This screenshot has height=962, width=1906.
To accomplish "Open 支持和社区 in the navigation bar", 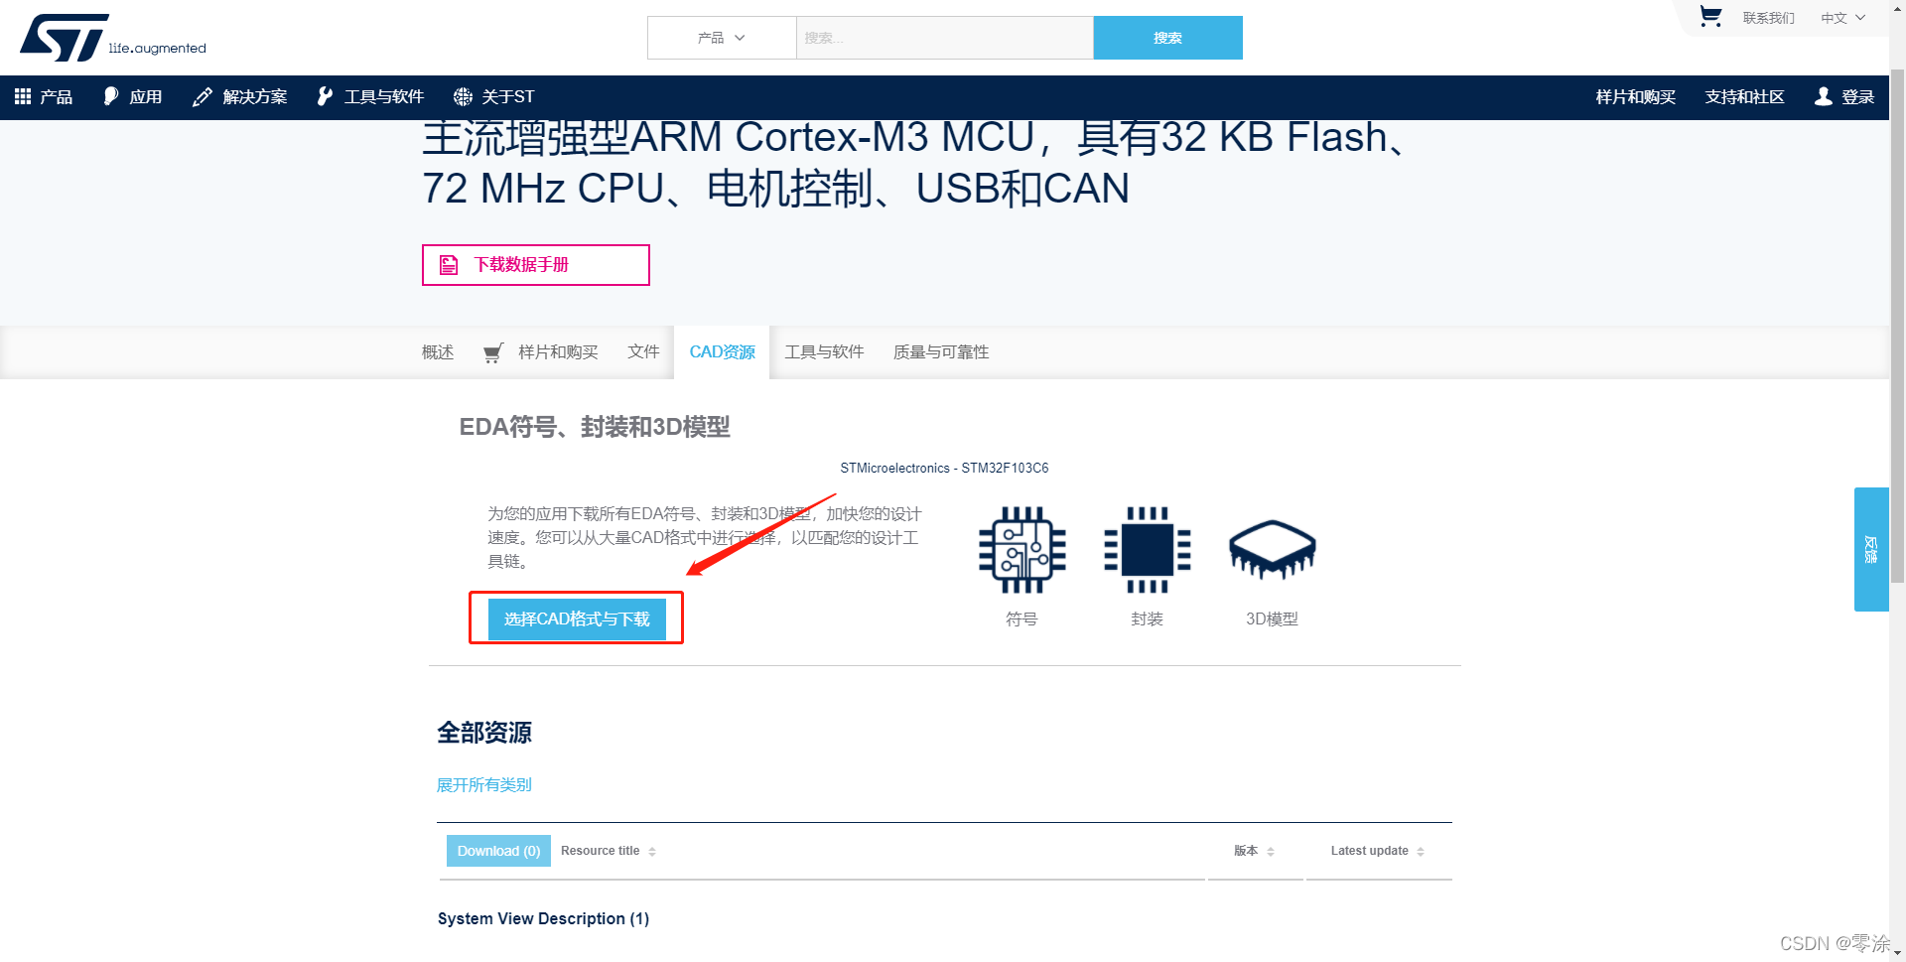I will point(1744,96).
